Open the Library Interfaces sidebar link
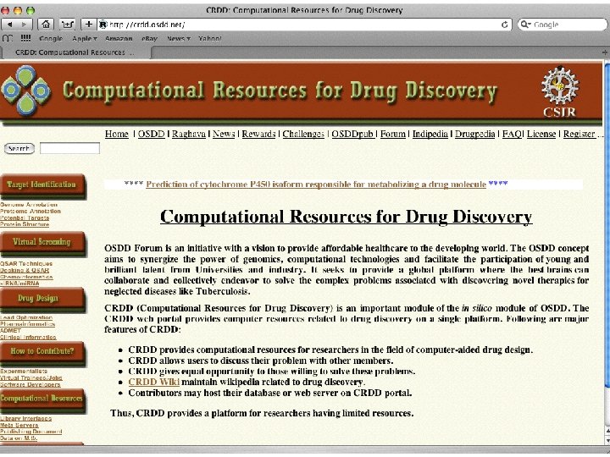 click(25, 419)
